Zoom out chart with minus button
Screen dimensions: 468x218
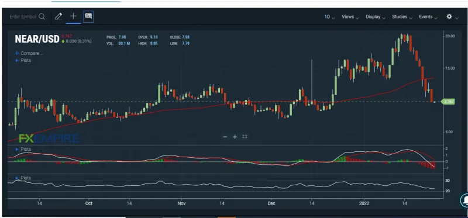225,137
